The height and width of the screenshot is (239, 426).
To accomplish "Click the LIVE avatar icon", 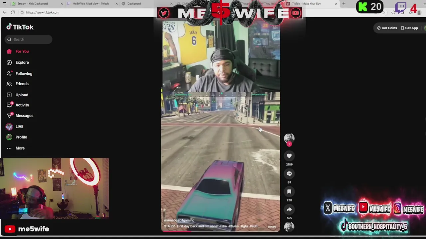I will click(9, 126).
